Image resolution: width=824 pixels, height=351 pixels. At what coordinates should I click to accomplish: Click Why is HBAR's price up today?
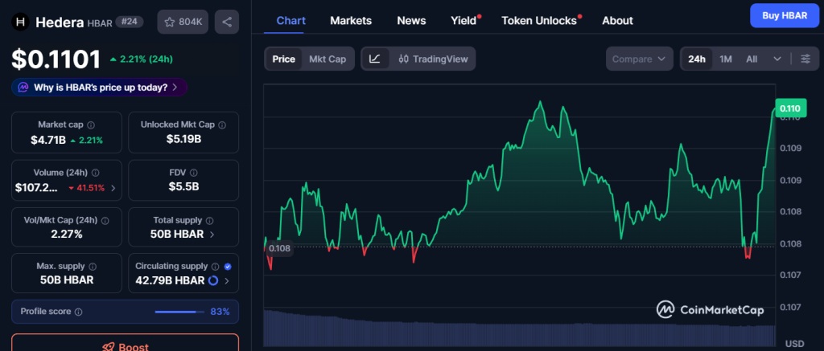coord(101,87)
